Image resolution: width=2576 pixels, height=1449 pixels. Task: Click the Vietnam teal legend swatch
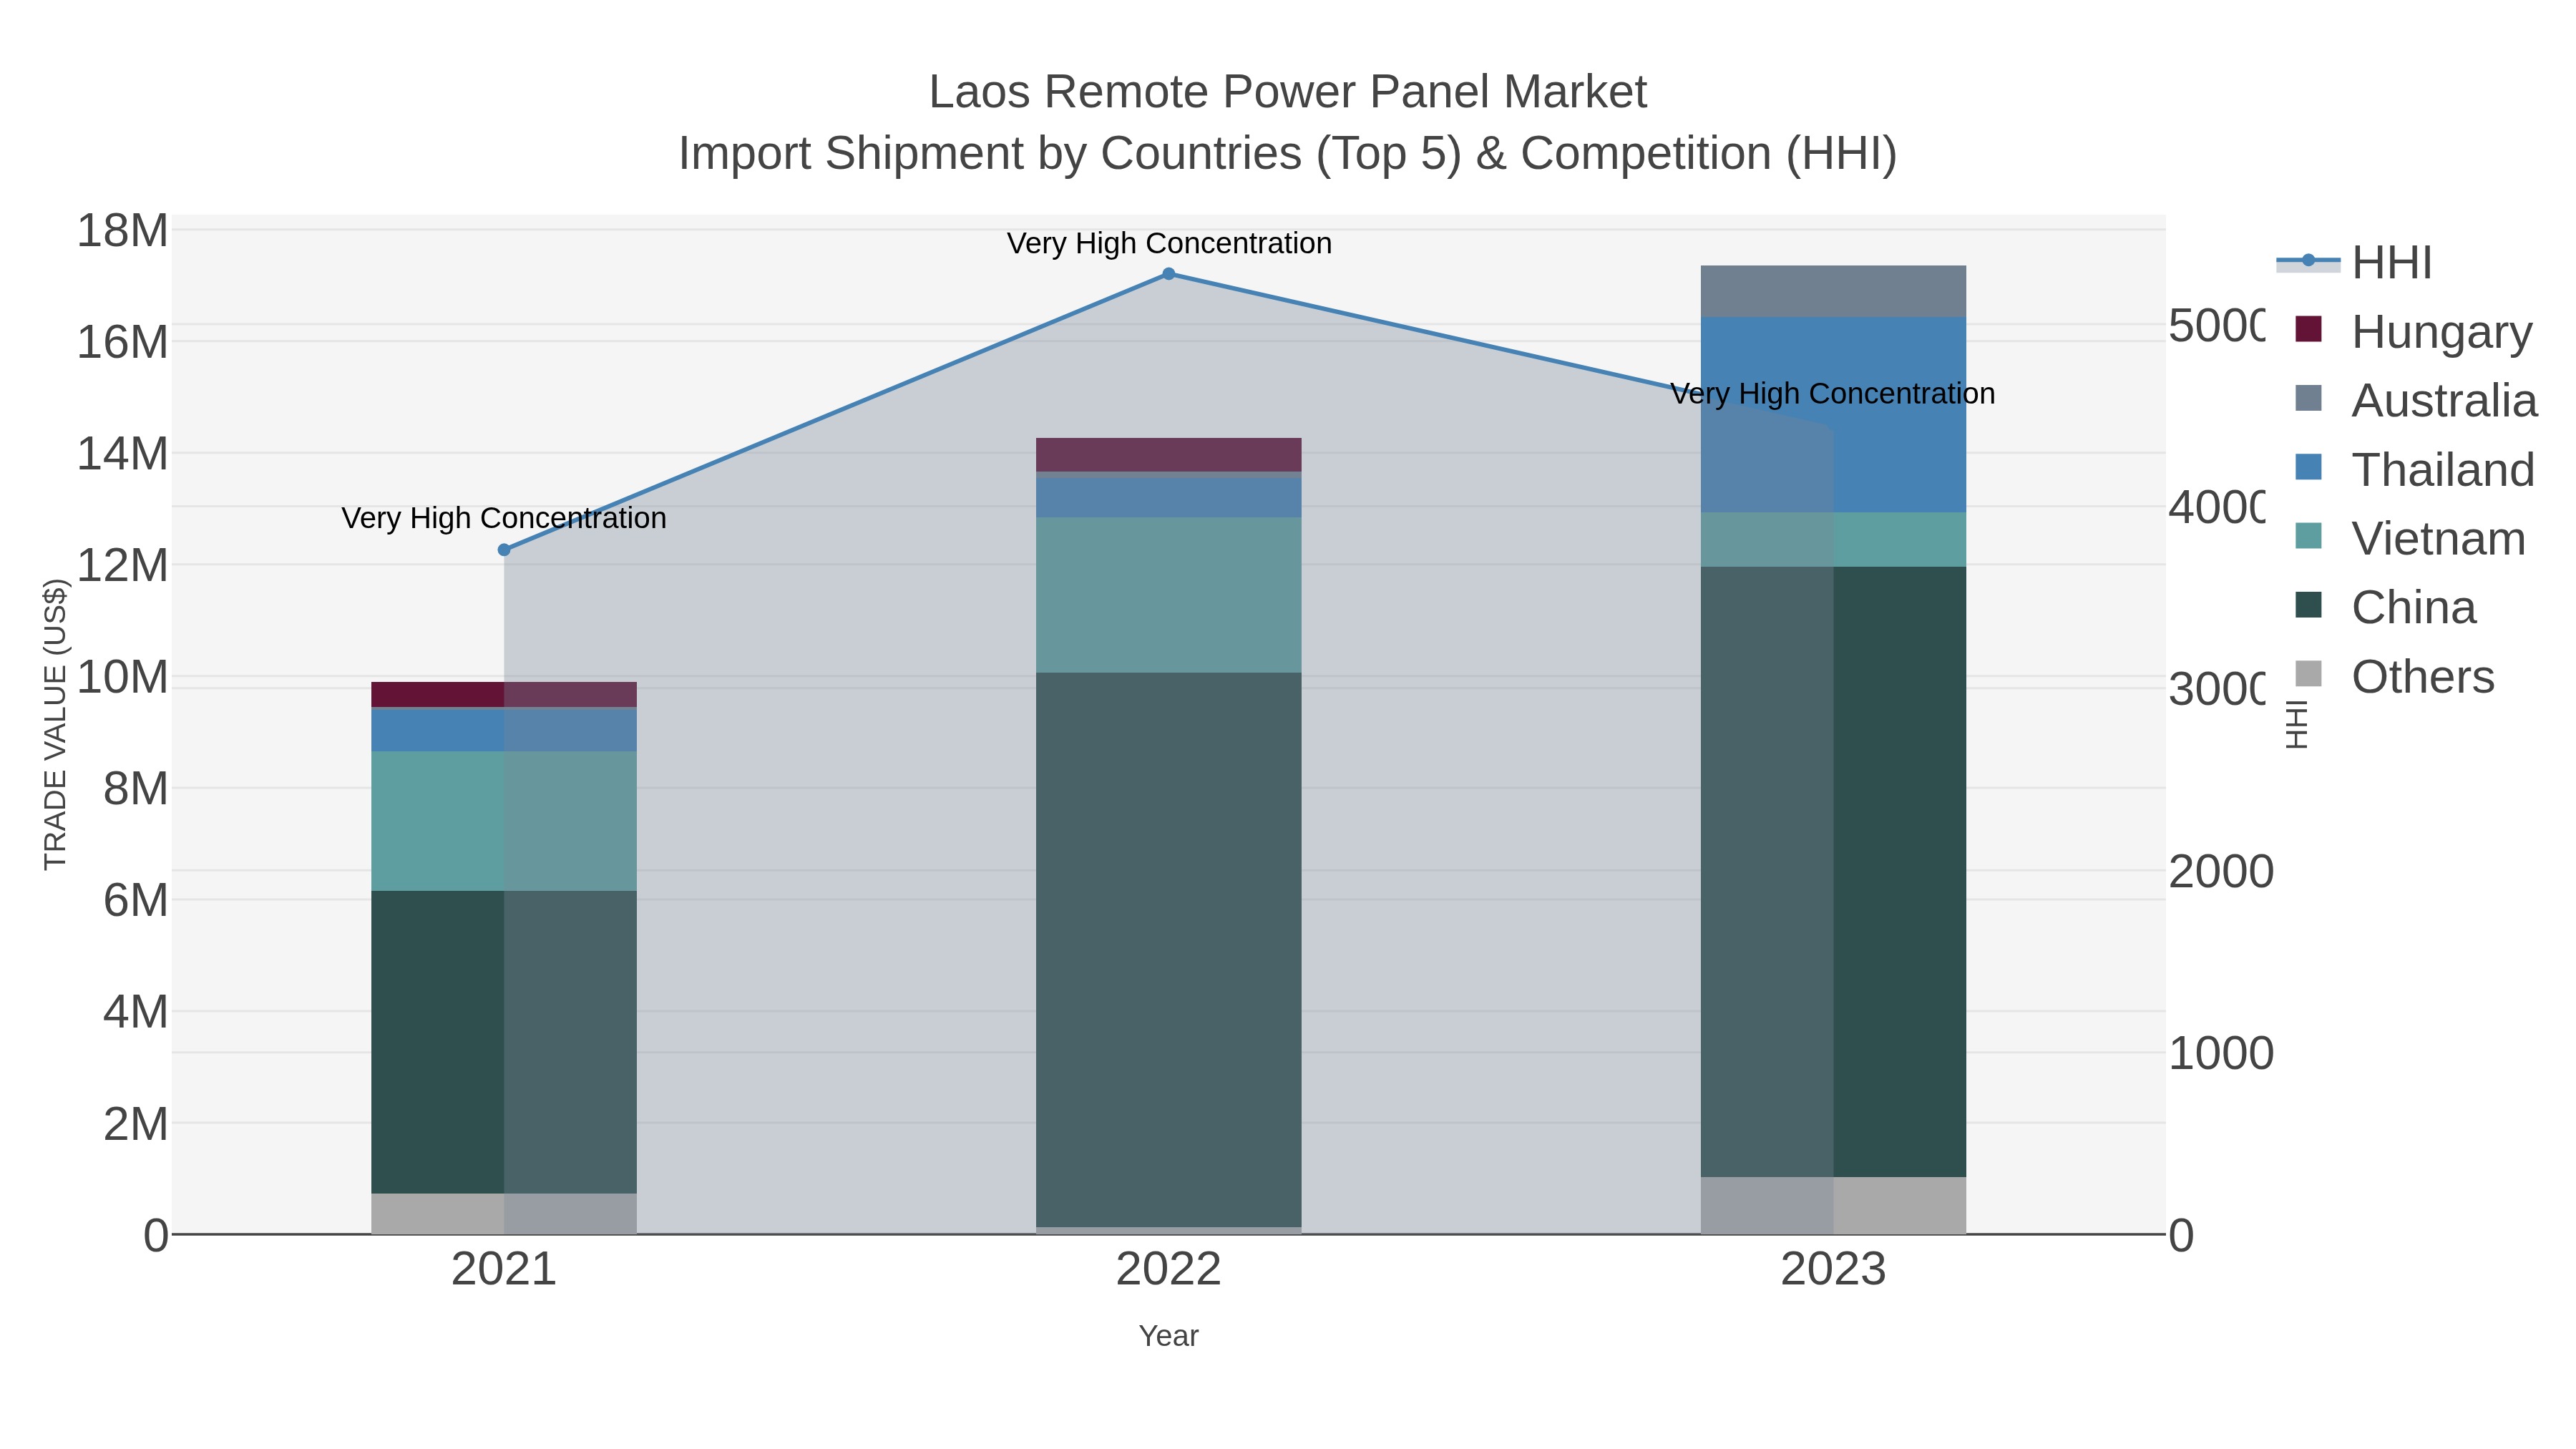pos(2308,536)
